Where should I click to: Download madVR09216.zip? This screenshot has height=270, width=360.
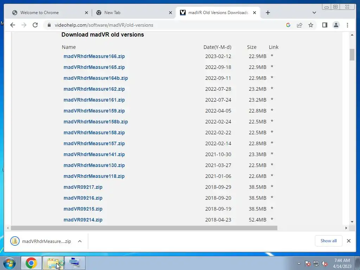pyautogui.click(x=83, y=198)
